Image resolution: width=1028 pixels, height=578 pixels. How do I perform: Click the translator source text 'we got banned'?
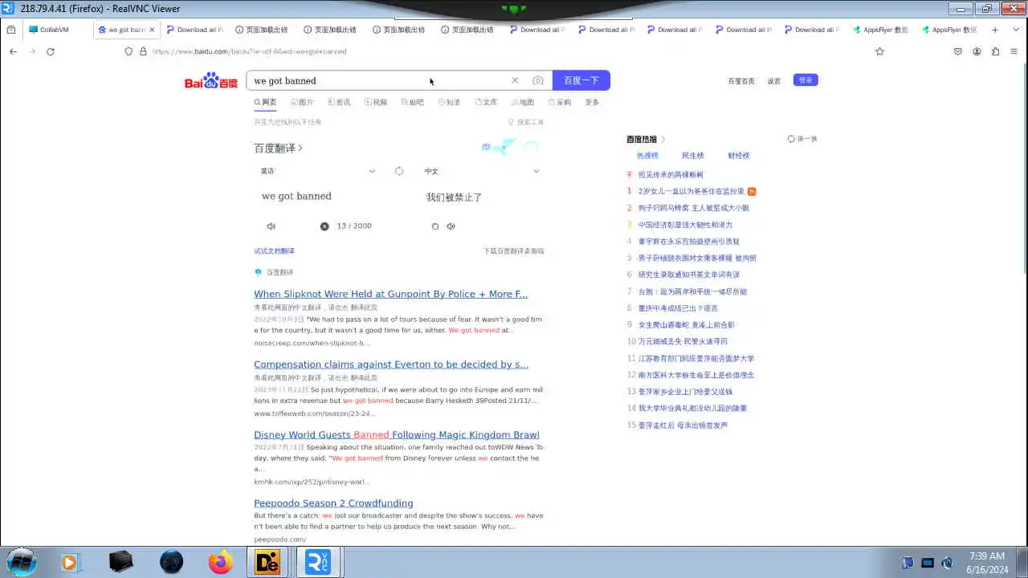(x=296, y=197)
